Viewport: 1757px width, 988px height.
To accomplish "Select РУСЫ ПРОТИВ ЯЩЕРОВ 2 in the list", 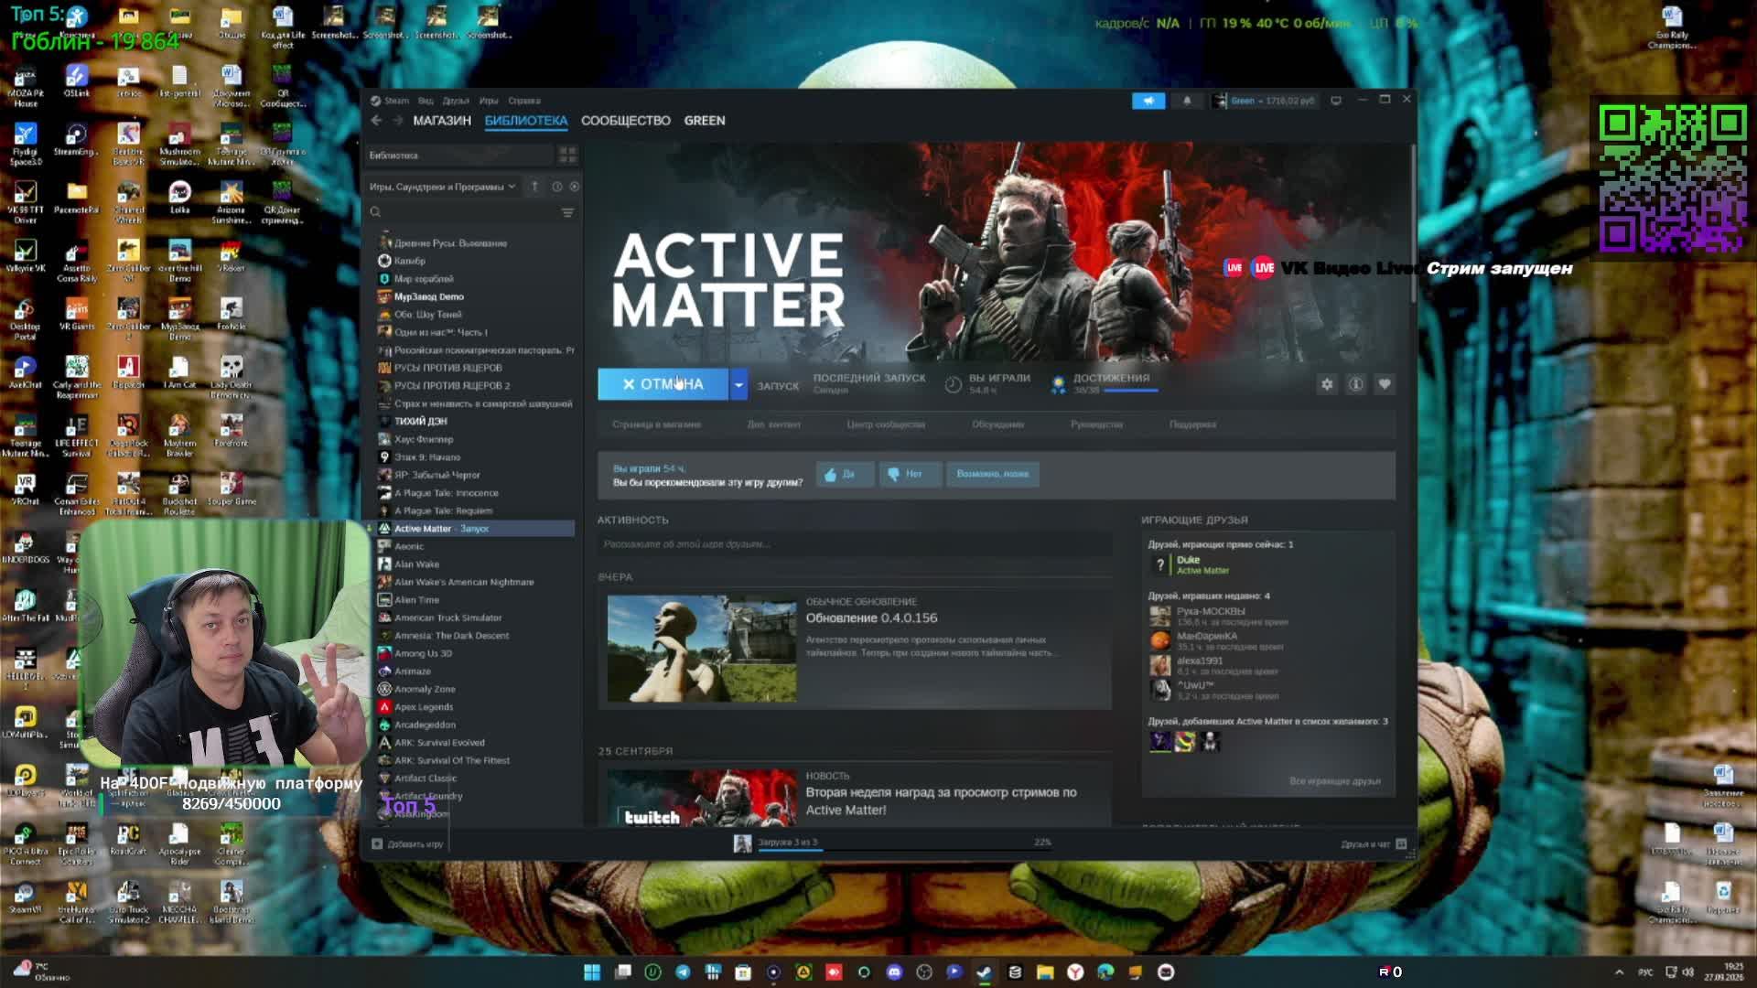I will [452, 386].
